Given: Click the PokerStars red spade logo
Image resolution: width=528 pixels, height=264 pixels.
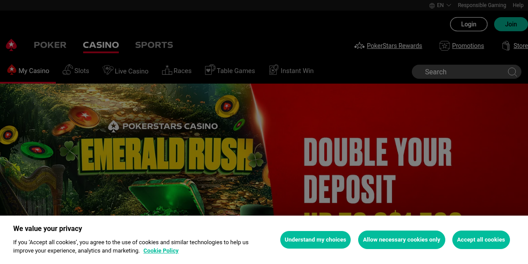Looking at the screenshot, I should (x=11, y=45).
